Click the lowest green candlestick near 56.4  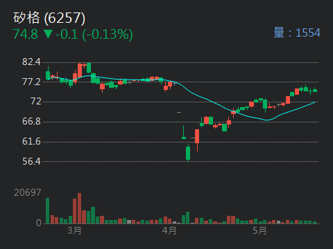click(x=188, y=153)
